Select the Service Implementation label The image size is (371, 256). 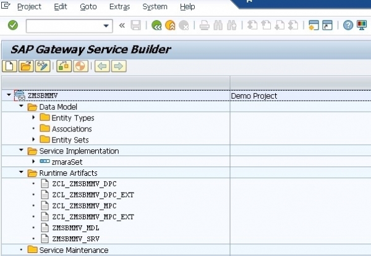click(x=79, y=151)
